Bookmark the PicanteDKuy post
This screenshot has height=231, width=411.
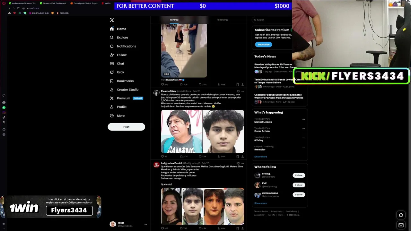[238, 157]
